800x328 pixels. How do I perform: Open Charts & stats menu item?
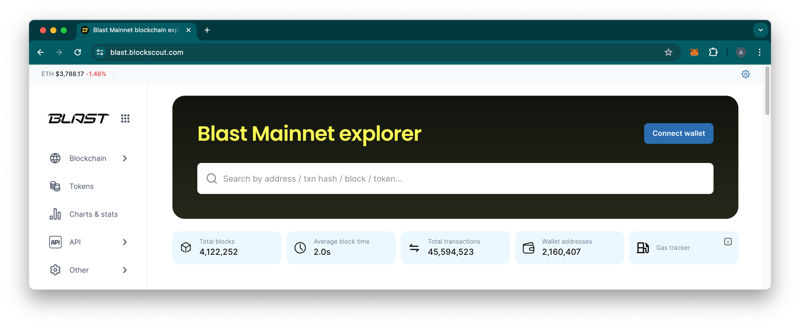coord(88,214)
